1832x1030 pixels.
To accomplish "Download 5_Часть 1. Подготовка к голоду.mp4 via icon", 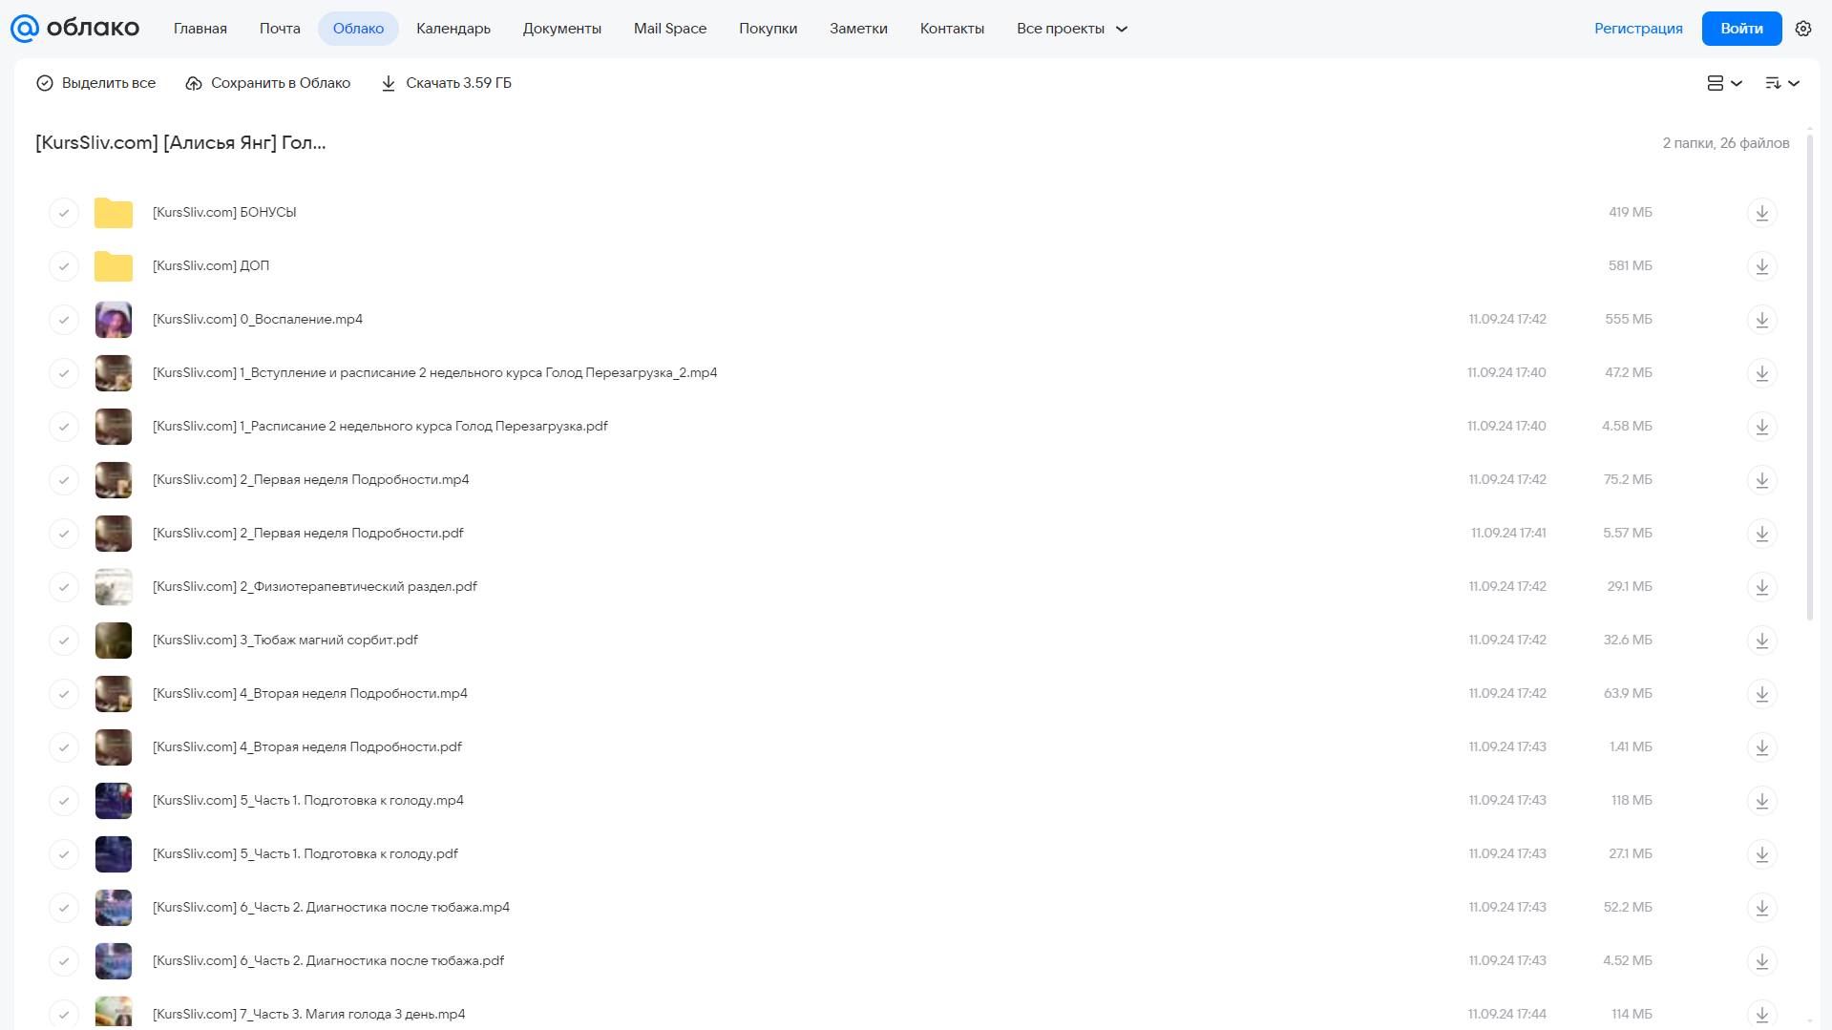I will pos(1762,801).
